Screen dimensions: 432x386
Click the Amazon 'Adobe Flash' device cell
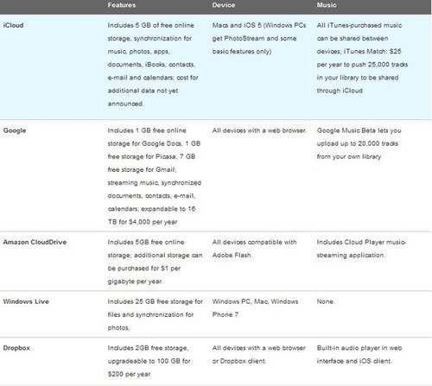pyautogui.click(x=254, y=249)
